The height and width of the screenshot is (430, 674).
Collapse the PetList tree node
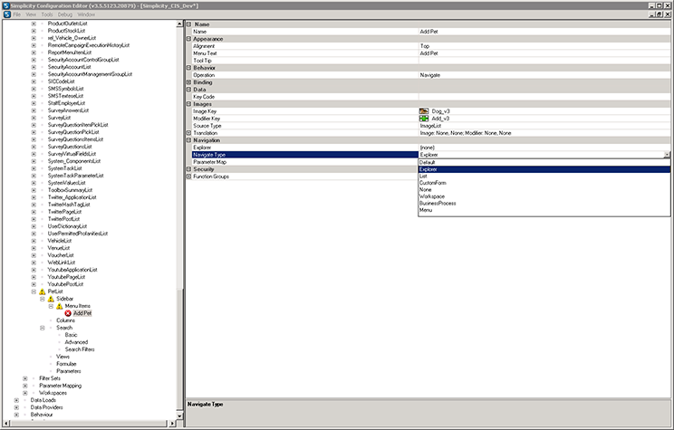[x=34, y=291]
